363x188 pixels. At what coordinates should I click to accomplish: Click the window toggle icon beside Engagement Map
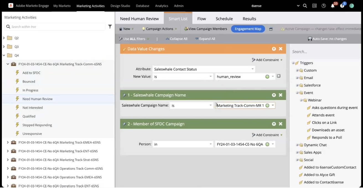click(x=271, y=29)
